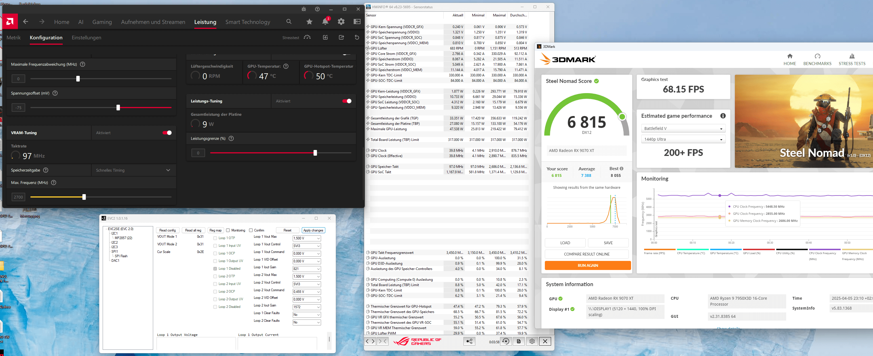
Task: Click the Max. Frequenz slider handle
Action: pyautogui.click(x=84, y=197)
